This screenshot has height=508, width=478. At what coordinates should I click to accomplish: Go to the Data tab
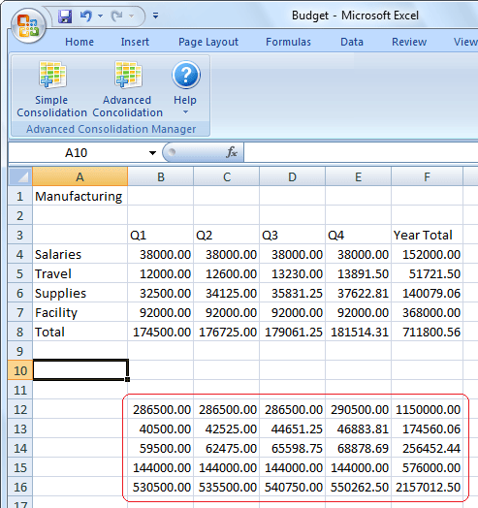352,42
